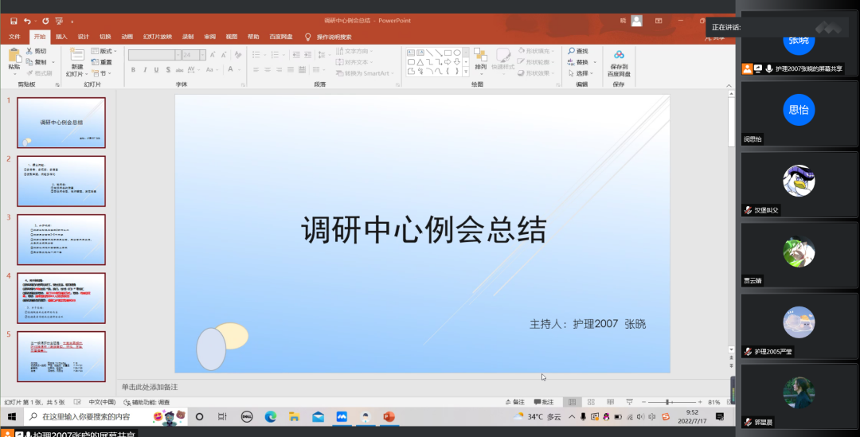This screenshot has width=860, height=437.
Task: Click the Replace (替换) button
Action: (582, 62)
